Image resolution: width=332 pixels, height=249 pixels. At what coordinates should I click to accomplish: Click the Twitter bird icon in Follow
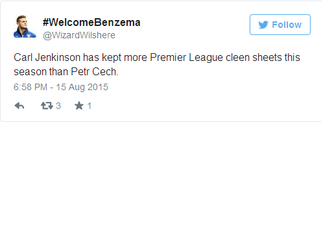pos(263,25)
